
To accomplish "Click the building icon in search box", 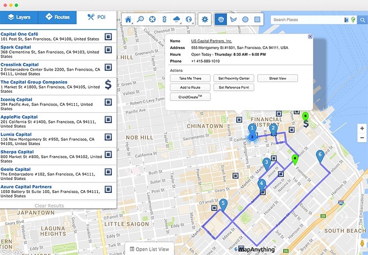I will tap(347, 20).
